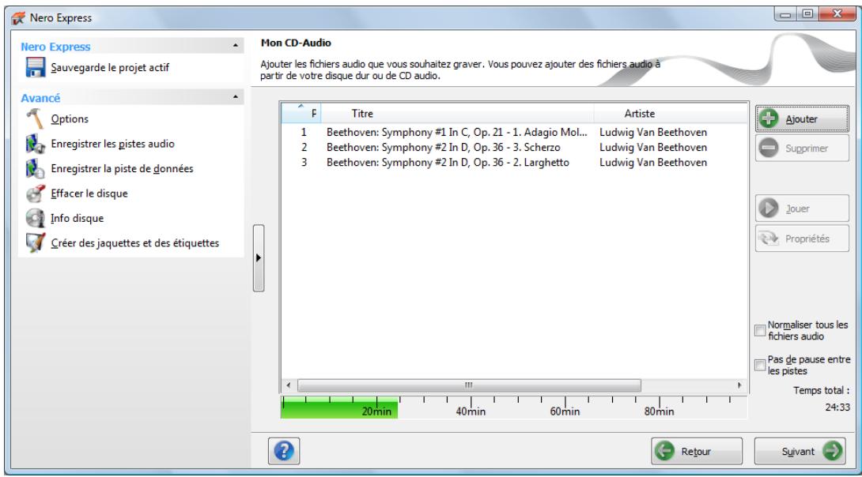Click the blue question mark help icon
Viewport: 862px width, 477px height.
pyautogui.click(x=284, y=451)
